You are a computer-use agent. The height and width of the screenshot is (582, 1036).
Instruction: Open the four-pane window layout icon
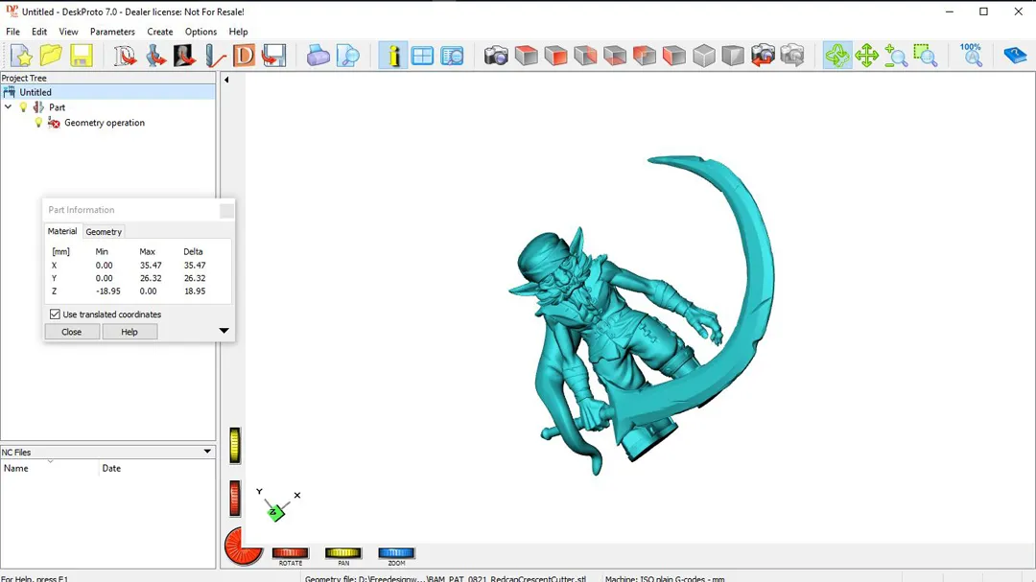click(422, 56)
